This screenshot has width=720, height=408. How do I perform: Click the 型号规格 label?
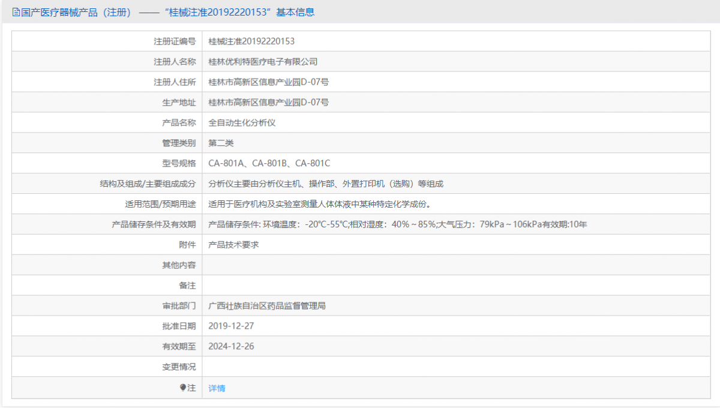179,164
